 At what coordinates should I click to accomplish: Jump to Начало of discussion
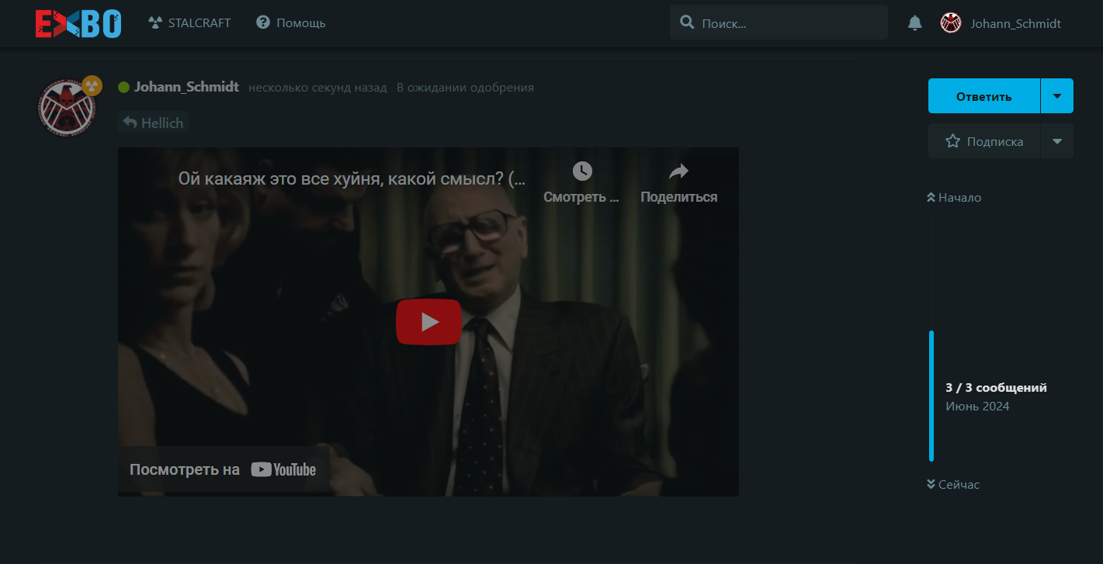pos(954,198)
